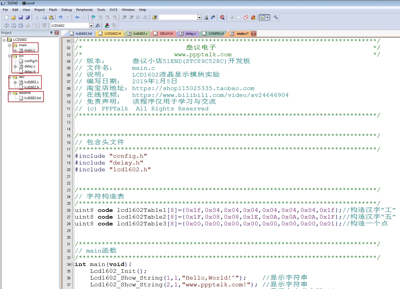Switch to the delay.c tab
Image resolution: width=400 pixels, height=289 pixels.
(188, 34)
